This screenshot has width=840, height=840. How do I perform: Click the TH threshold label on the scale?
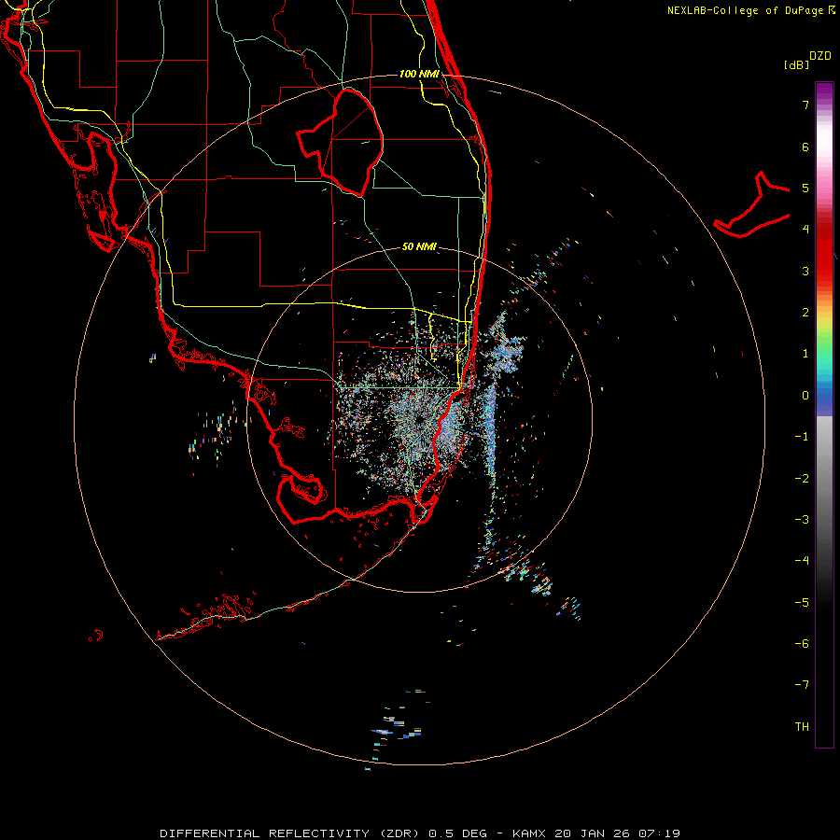802,727
